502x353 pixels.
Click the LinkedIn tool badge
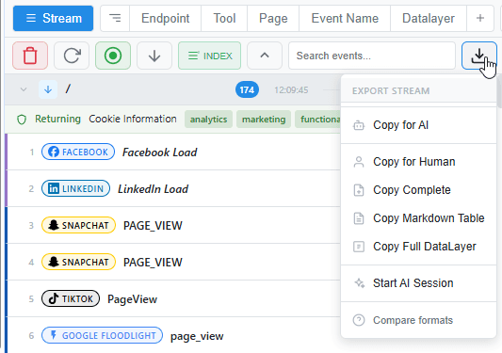75,188
